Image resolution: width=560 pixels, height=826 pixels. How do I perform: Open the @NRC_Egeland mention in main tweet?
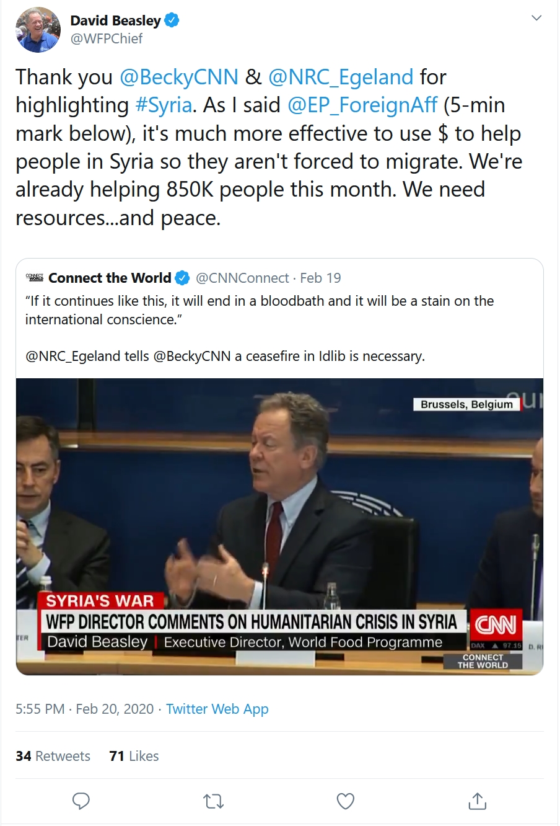[341, 77]
